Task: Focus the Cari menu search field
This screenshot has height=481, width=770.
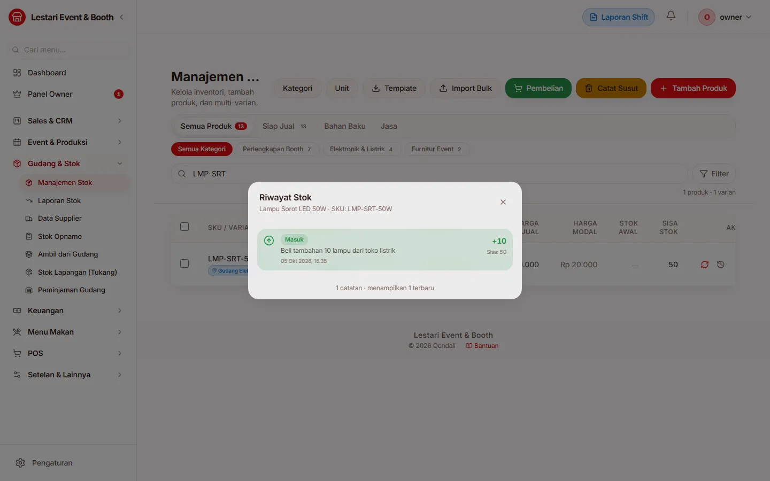Action: [x=70, y=50]
